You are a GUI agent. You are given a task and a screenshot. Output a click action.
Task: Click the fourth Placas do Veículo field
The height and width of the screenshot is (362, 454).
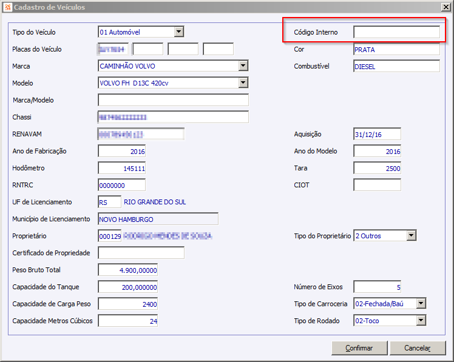tap(219, 49)
